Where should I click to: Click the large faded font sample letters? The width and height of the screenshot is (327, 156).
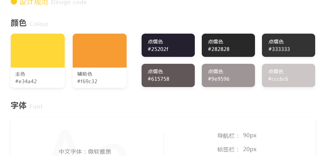(x=90, y=143)
